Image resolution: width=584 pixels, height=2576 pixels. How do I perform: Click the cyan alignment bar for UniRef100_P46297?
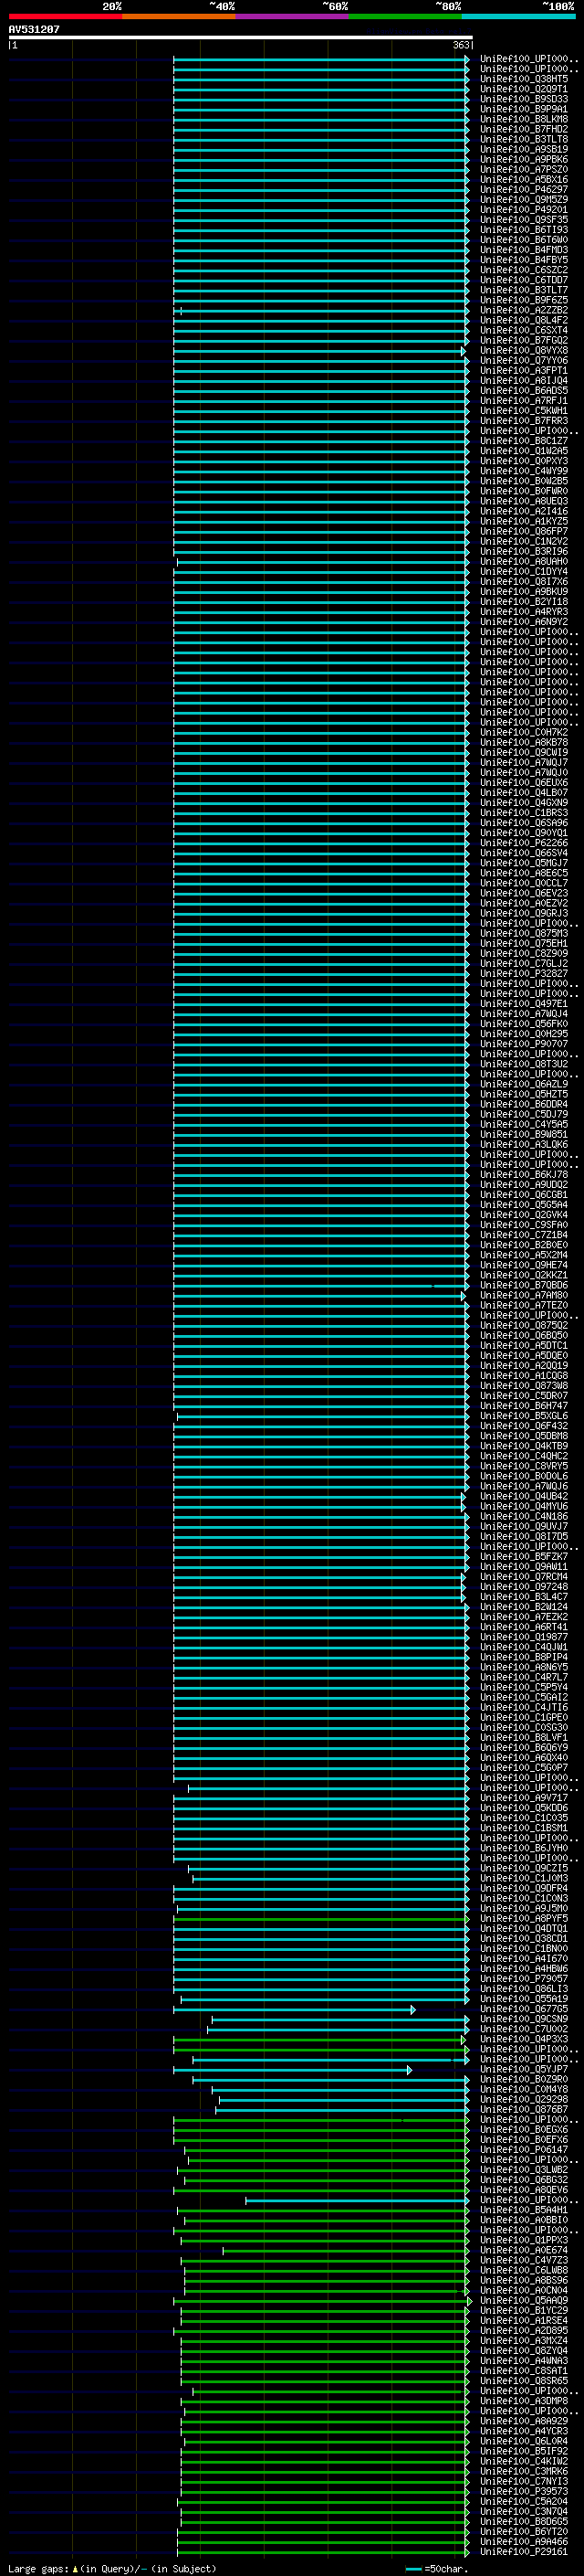(320, 190)
